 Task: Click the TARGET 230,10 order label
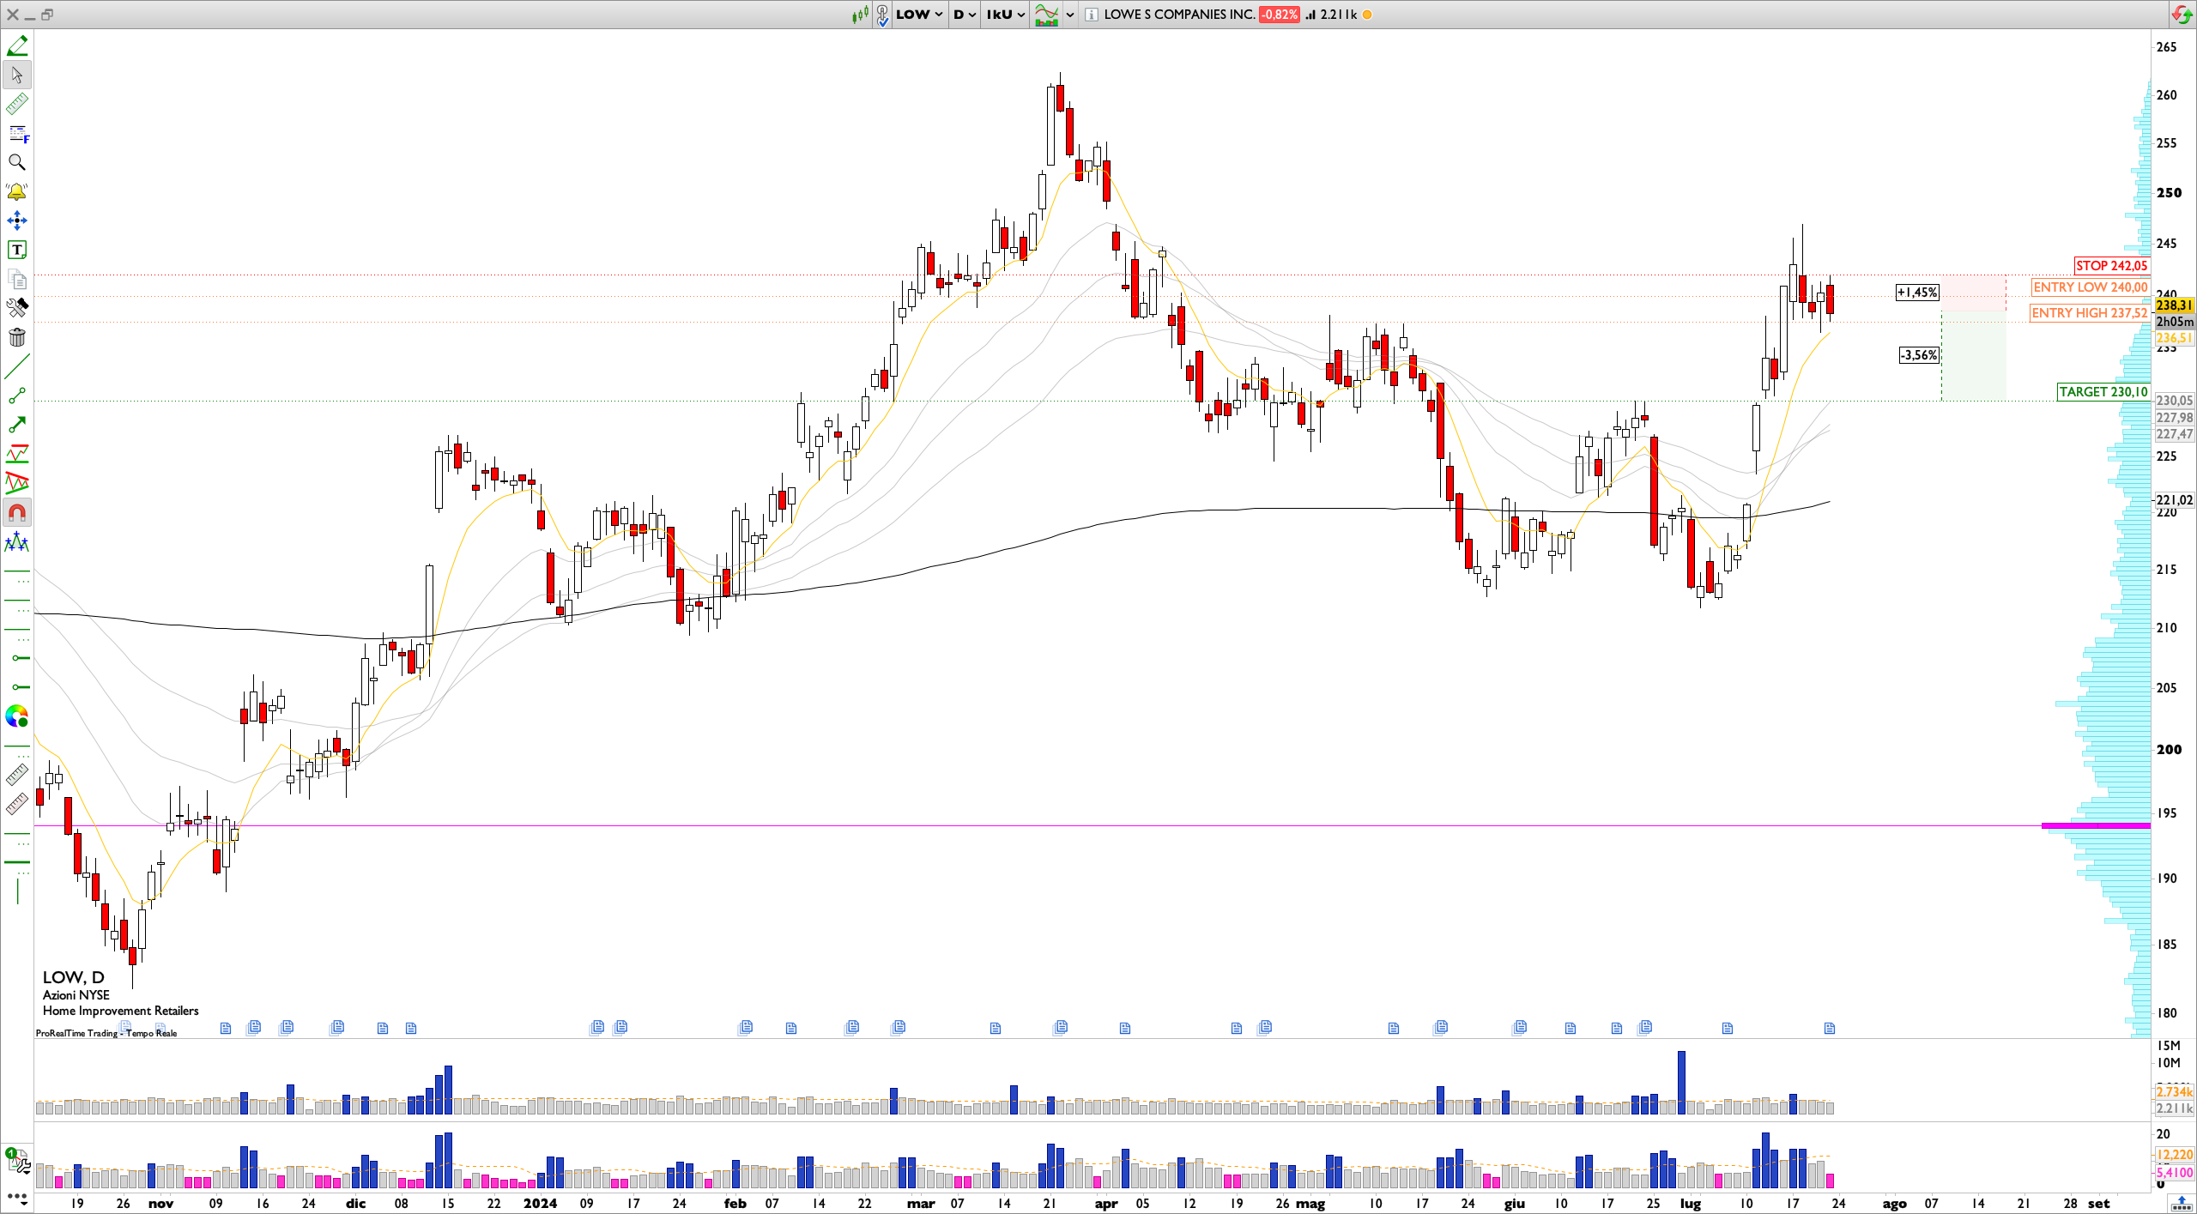[2103, 392]
